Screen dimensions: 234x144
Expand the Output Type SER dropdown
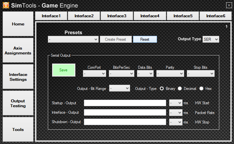pos(211,39)
